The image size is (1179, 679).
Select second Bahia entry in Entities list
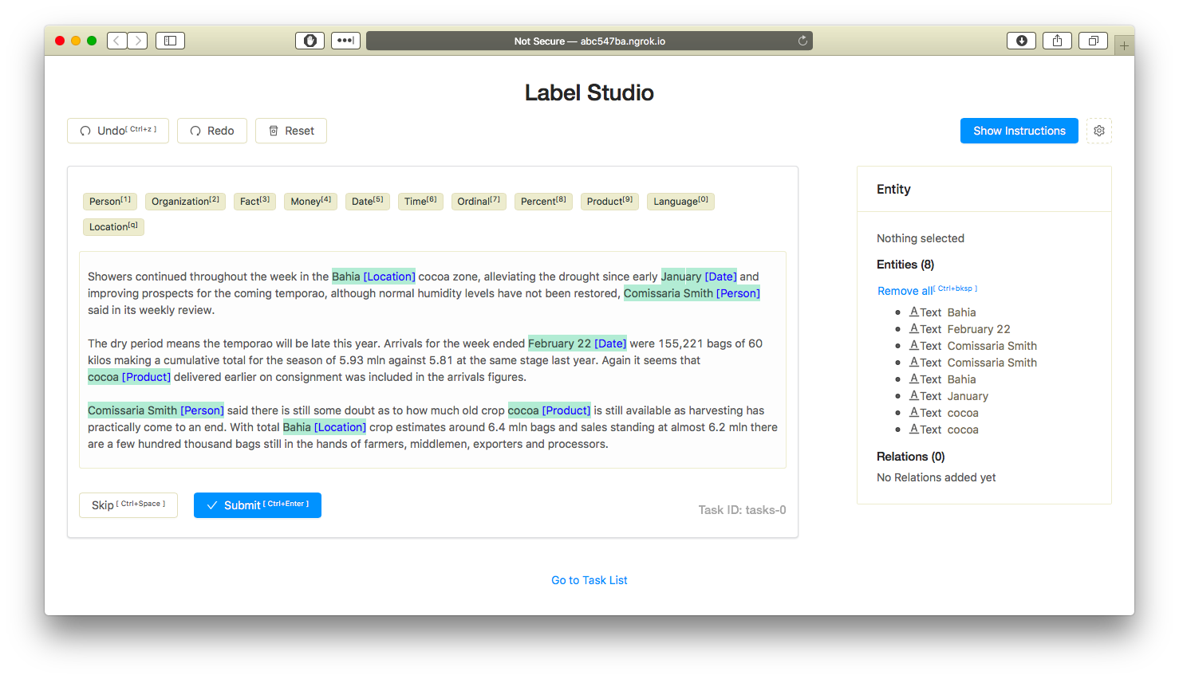click(x=943, y=379)
